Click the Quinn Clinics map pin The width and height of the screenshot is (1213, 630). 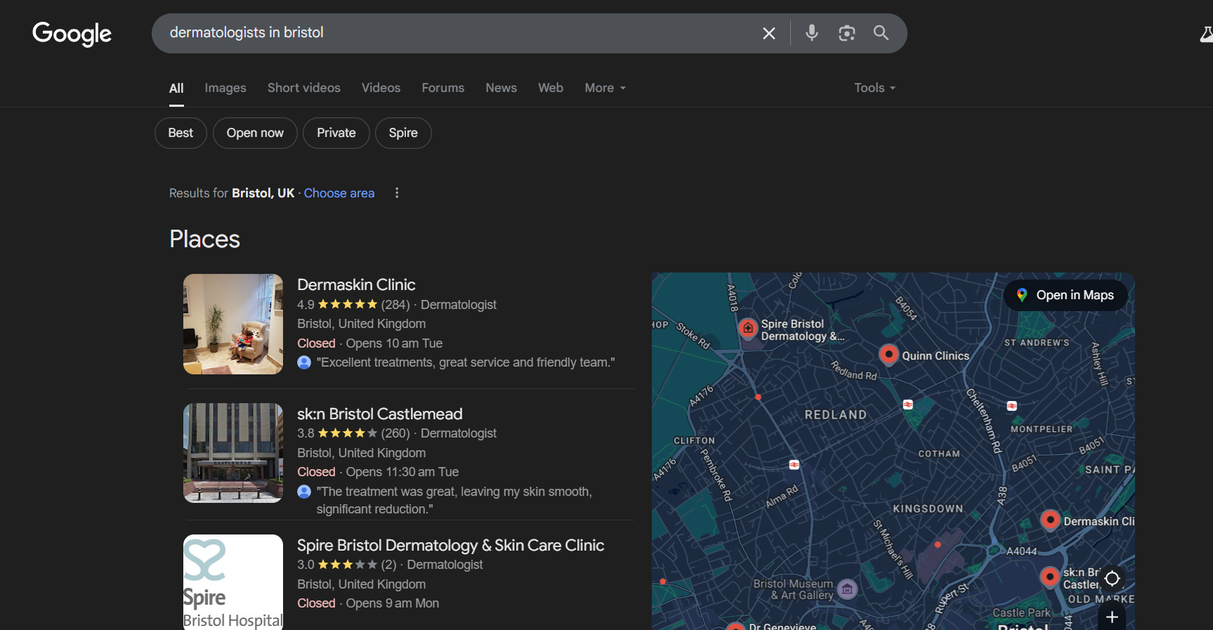(x=889, y=355)
